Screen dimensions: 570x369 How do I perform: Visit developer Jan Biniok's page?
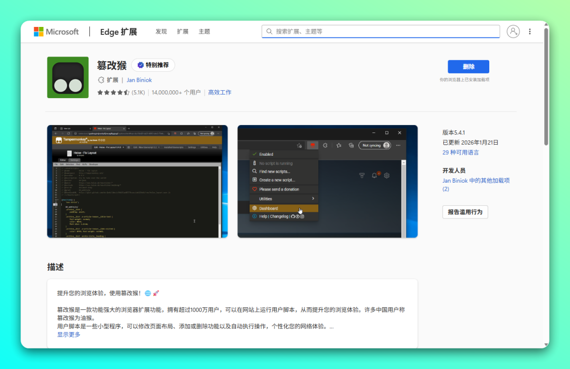point(139,80)
